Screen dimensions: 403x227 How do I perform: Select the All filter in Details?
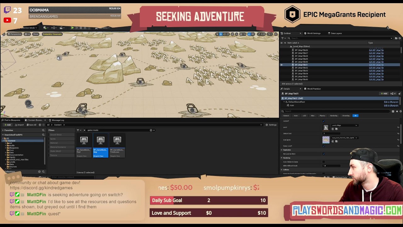coord(355,116)
